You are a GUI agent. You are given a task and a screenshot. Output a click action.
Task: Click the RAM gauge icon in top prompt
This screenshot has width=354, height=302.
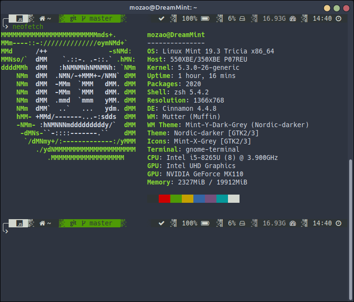click(x=293, y=18)
